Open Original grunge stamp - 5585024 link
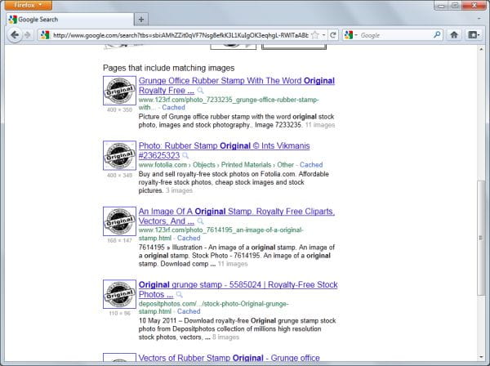Screen dimensions: 490x366 tap(238, 289)
